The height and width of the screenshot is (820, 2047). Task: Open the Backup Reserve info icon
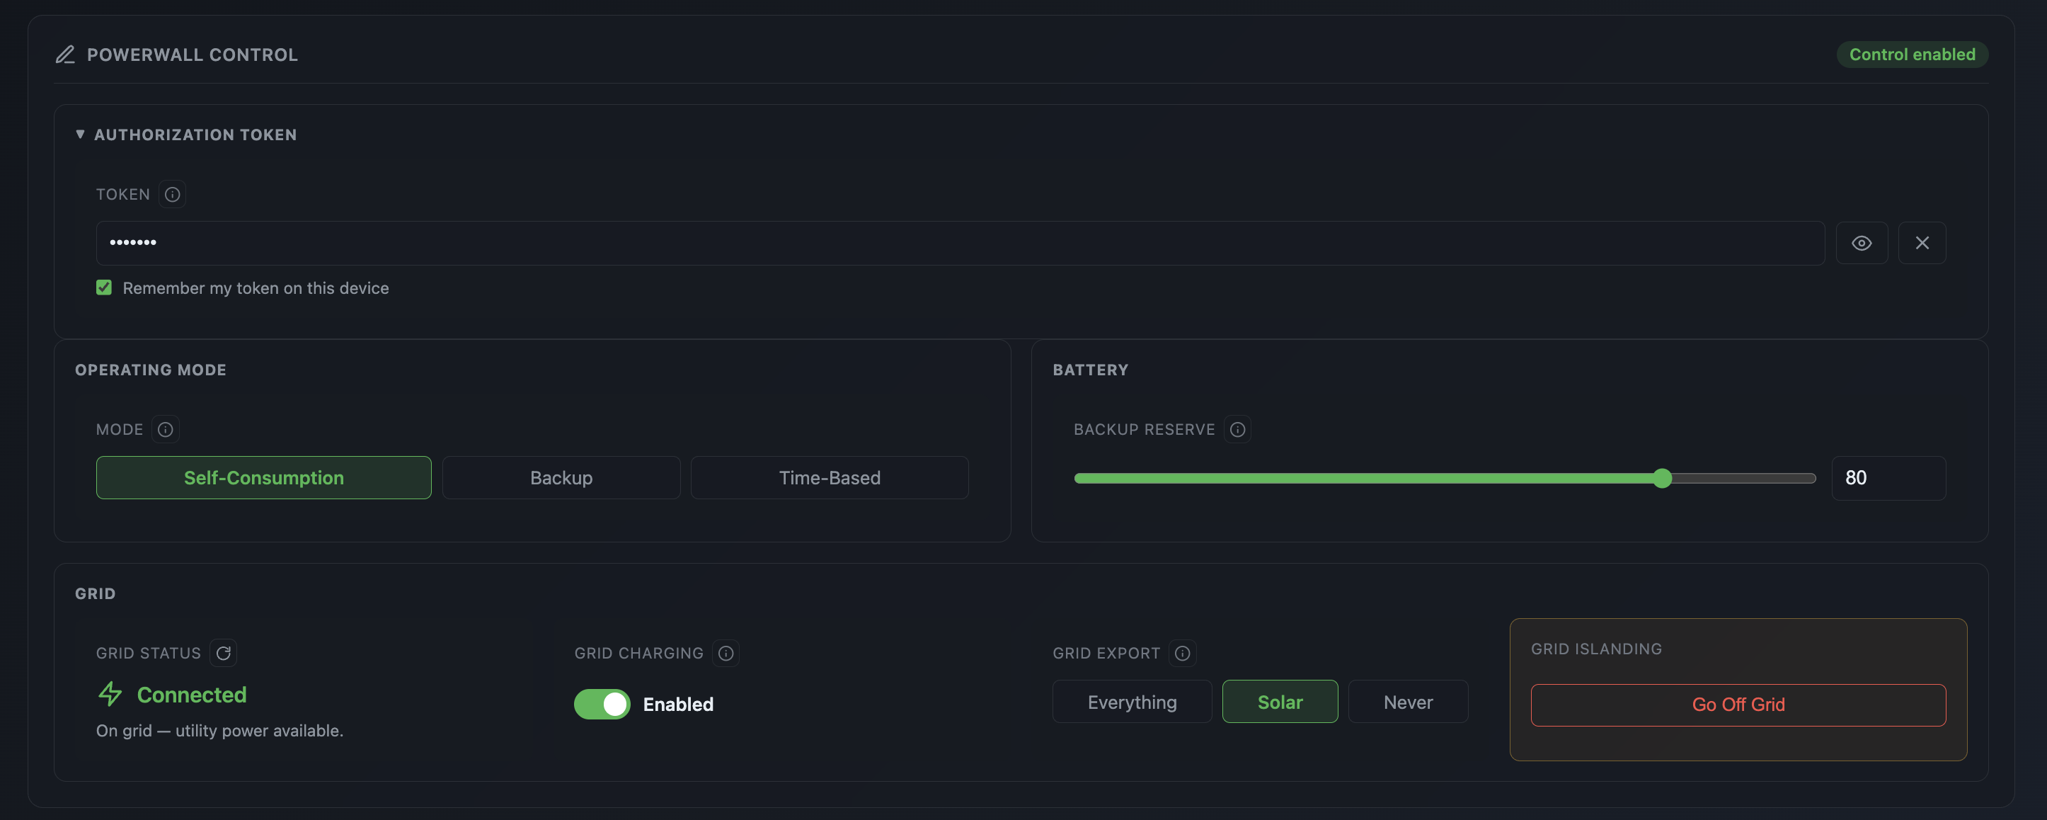click(1237, 430)
